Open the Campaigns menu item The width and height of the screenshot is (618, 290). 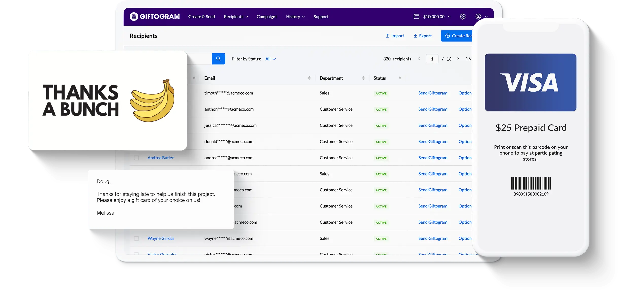(267, 17)
